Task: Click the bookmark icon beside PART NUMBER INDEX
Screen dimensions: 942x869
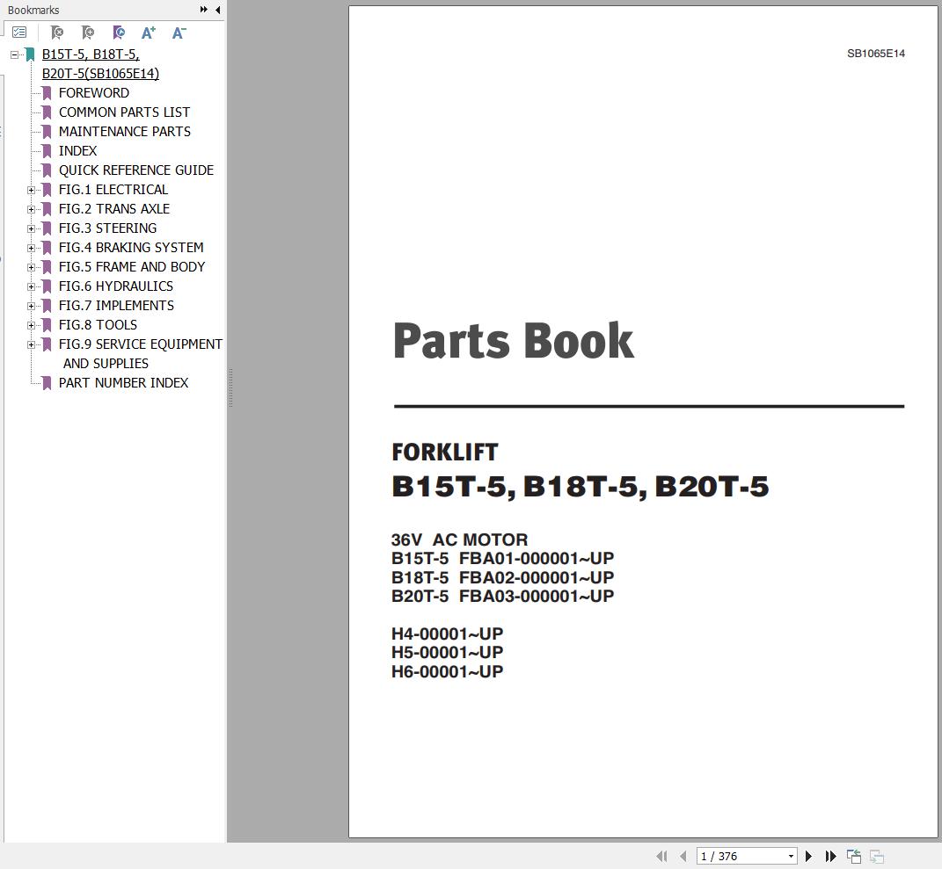Action: 47,383
